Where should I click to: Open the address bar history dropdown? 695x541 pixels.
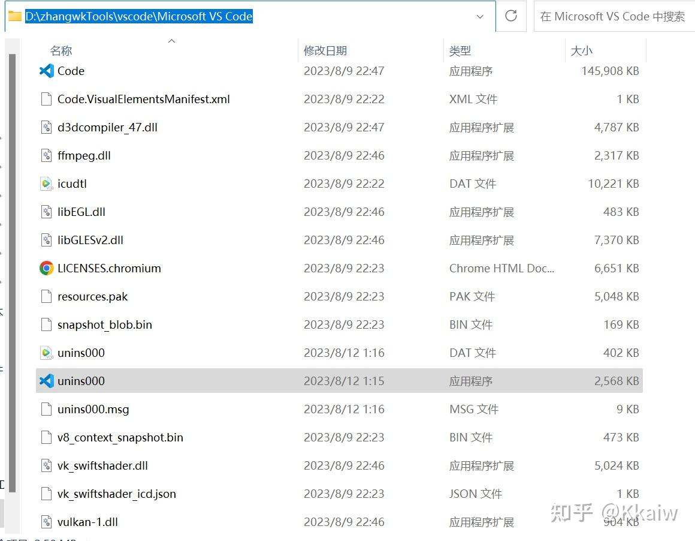(x=479, y=16)
